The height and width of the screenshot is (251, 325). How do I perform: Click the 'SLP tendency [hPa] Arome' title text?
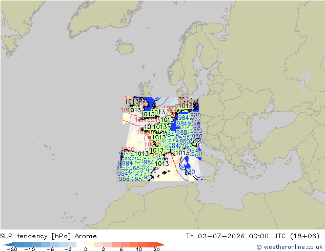click(48, 236)
